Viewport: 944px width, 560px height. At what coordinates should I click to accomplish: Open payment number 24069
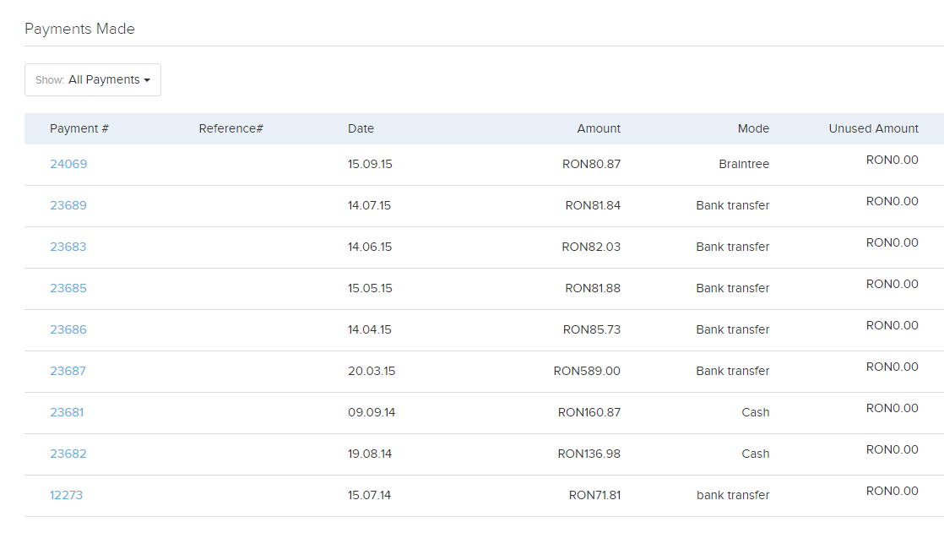68,164
